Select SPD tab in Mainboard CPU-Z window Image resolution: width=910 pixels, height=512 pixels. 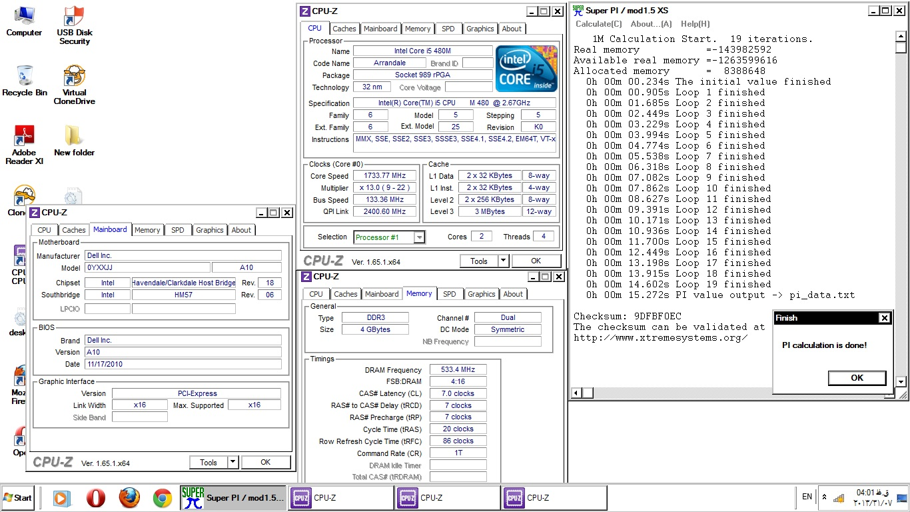pos(178,230)
